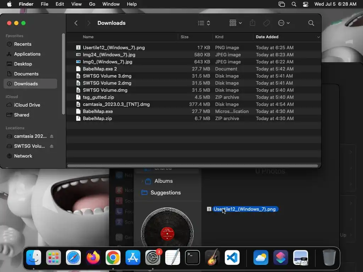Open Desktop in the sidebar
This screenshot has width=363, height=272.
30,64
